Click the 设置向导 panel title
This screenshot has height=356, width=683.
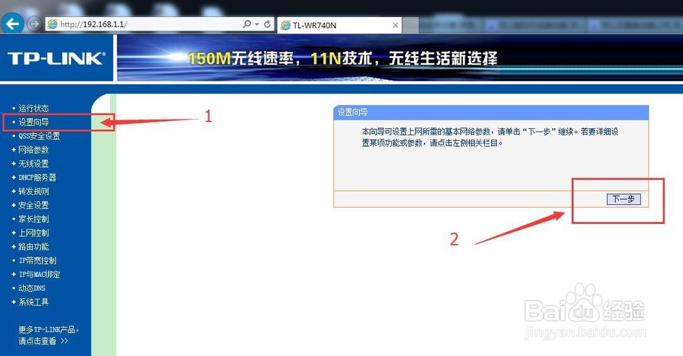[352, 113]
